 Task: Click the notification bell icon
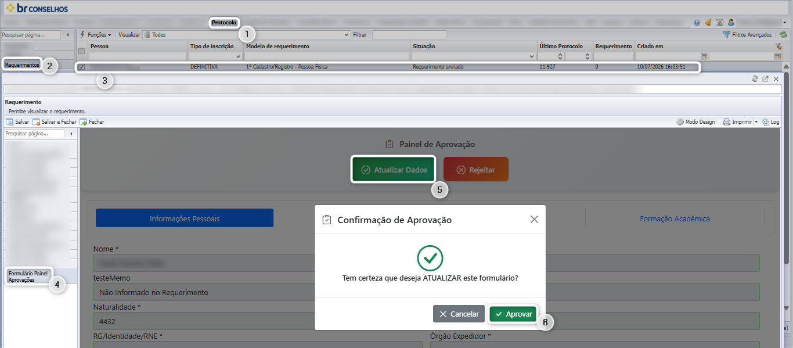coord(708,22)
